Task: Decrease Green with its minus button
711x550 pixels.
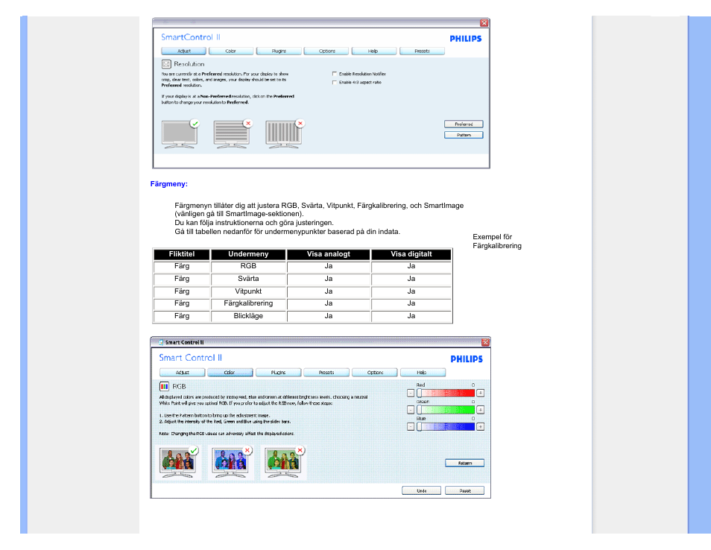Action: pos(411,410)
